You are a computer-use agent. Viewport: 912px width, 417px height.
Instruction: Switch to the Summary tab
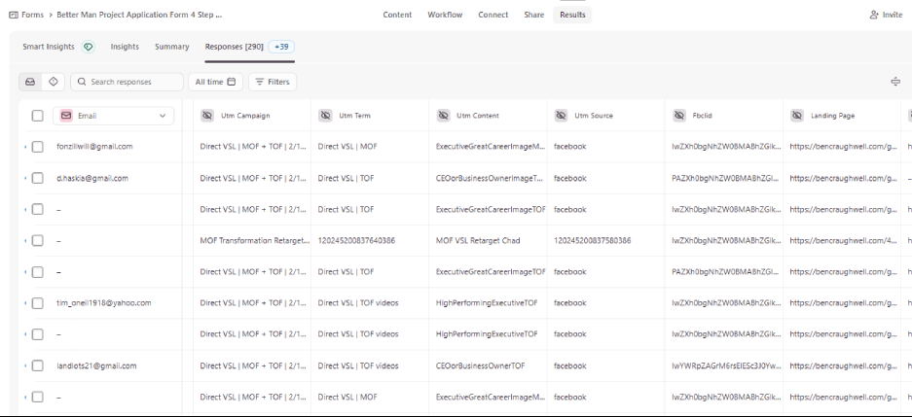(x=171, y=47)
